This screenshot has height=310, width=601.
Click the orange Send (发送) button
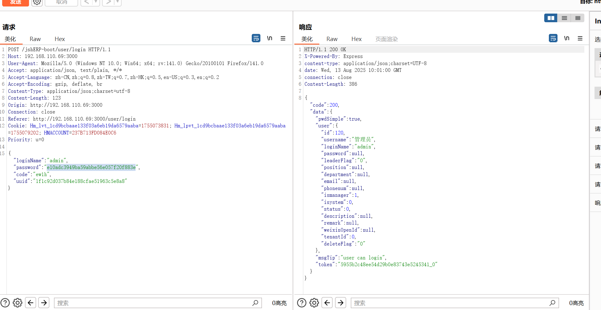(15, 2)
